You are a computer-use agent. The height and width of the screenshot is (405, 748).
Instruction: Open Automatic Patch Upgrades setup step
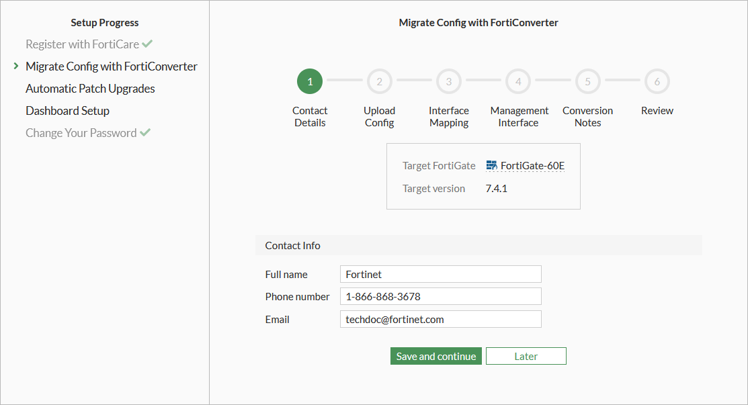pos(90,89)
